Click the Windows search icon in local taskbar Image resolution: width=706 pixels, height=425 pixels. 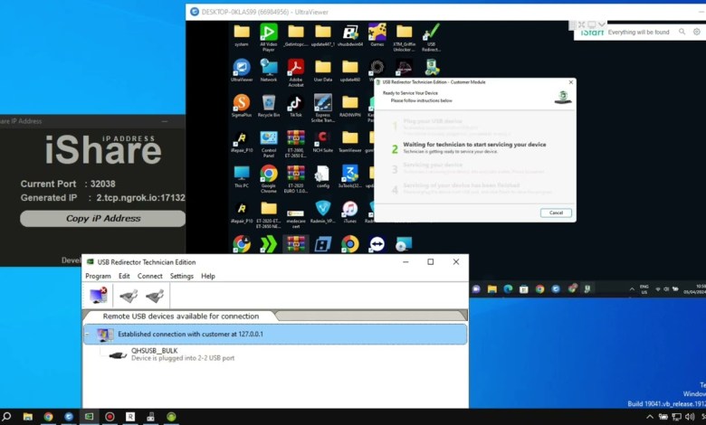[x=6, y=417]
